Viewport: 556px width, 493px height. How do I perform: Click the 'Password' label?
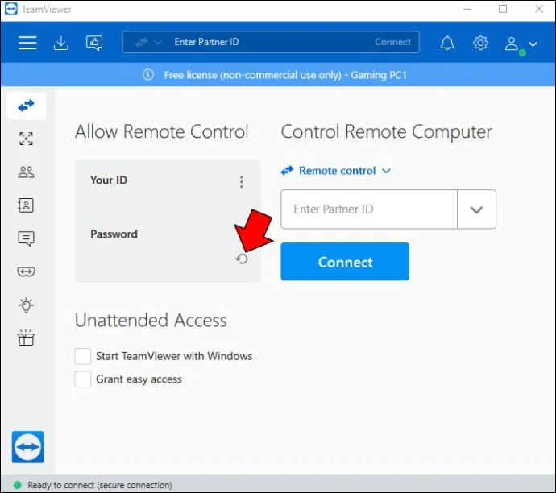(x=114, y=234)
